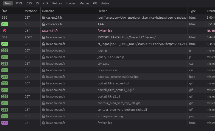Screen dimensions: 215x131
Task: Sort by Type column header
Action: point(196,11)
